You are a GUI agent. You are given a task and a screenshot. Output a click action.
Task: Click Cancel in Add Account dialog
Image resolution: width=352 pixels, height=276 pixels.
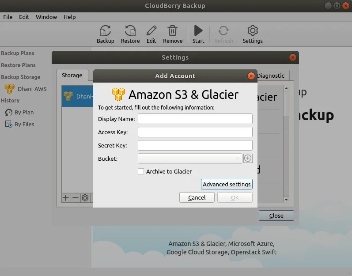tap(197, 197)
